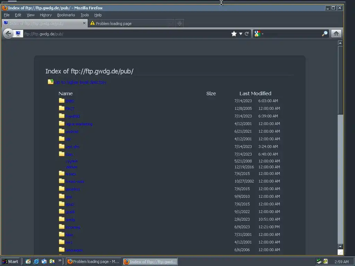Click the up-folder icon with green arrow

51,81
